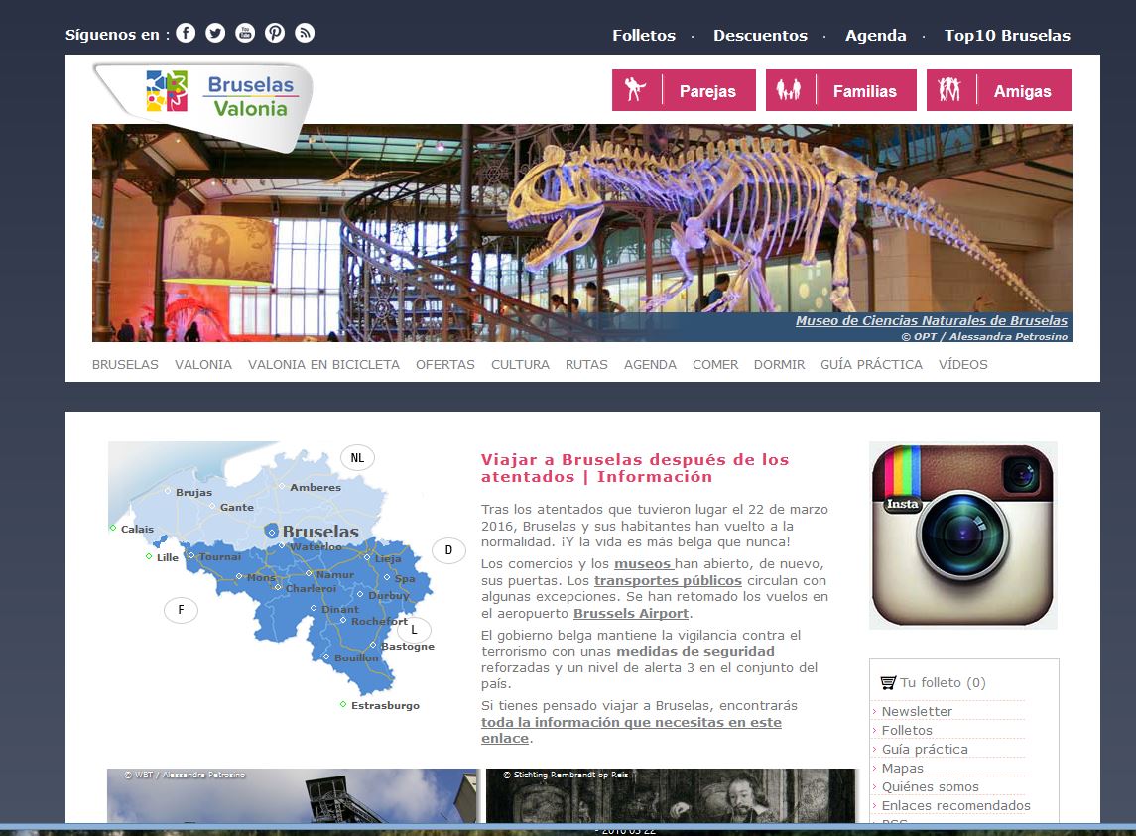Viewport: 1136px width, 836px height.
Task: Open the AGENDA menu item in main navigation
Action: pyautogui.click(x=651, y=364)
